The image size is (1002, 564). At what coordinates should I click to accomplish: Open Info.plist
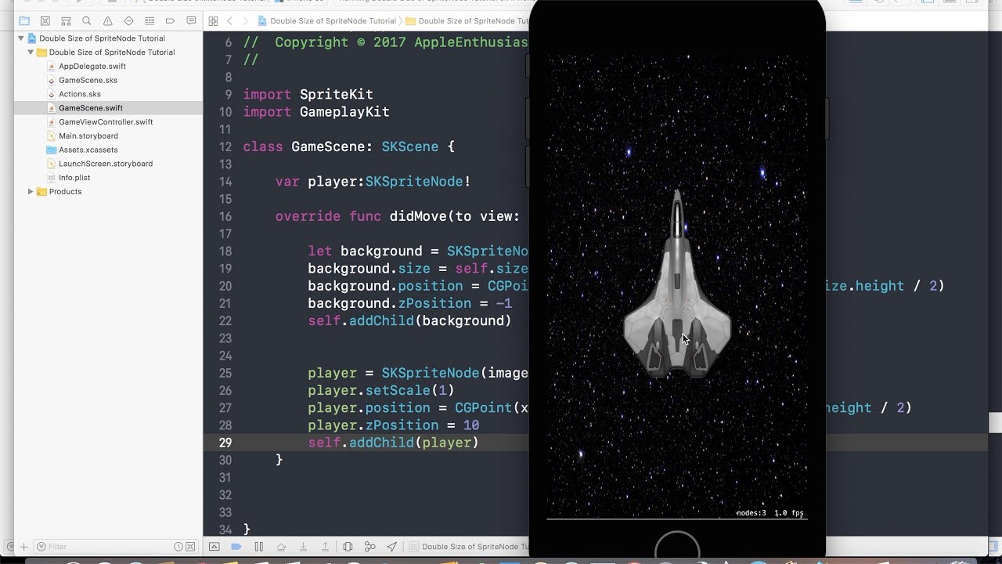tap(74, 178)
